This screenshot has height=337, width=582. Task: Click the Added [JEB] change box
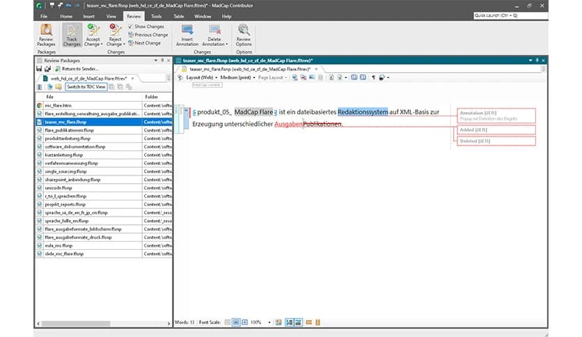point(496,130)
